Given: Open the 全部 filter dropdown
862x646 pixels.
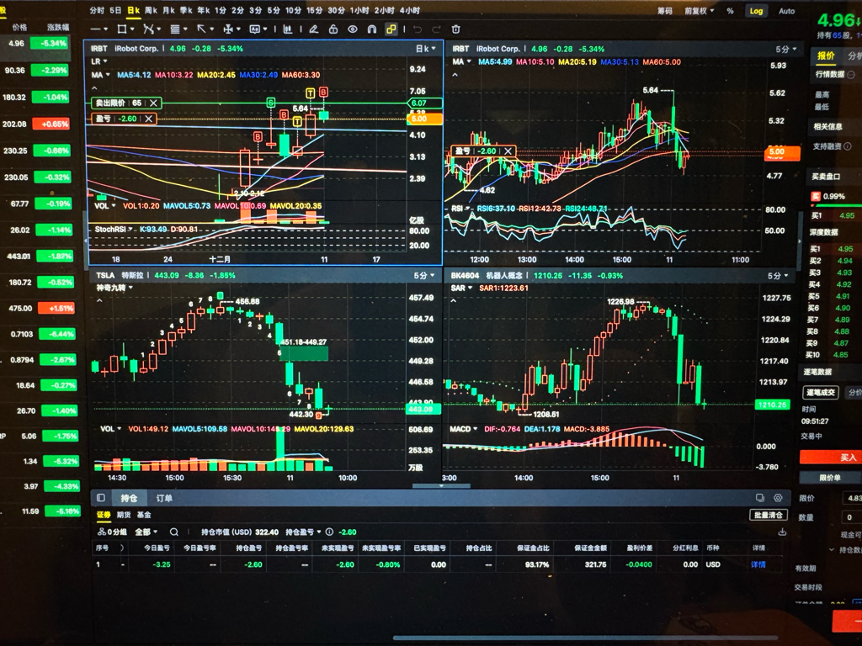Looking at the screenshot, I should [146, 532].
